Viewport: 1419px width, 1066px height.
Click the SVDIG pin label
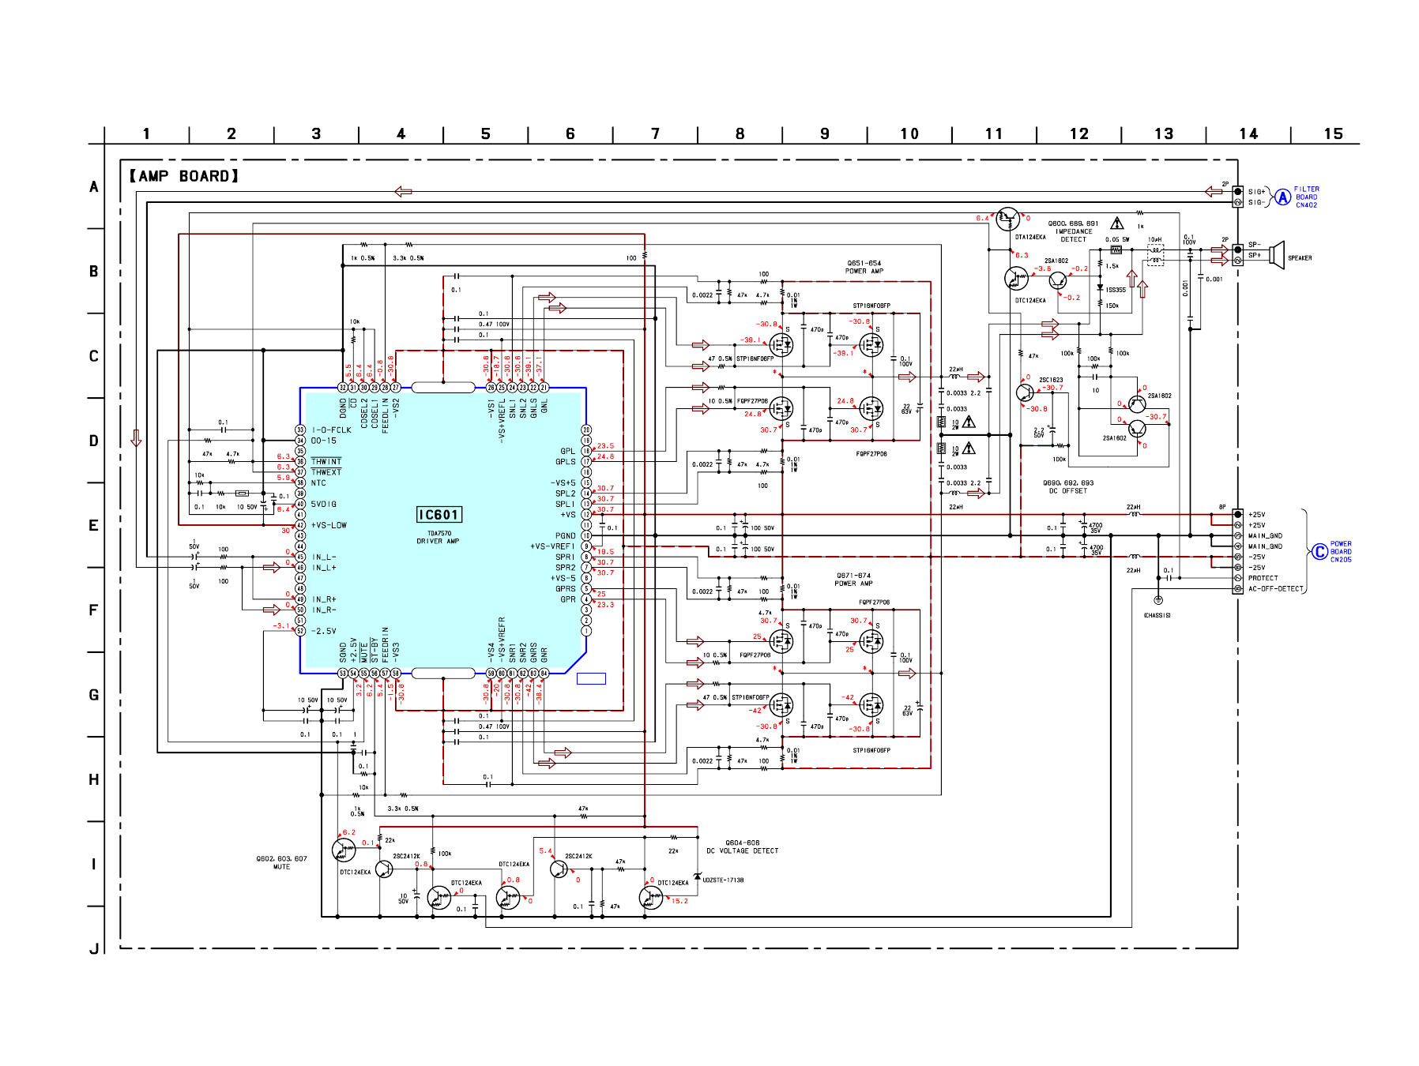tap(324, 504)
